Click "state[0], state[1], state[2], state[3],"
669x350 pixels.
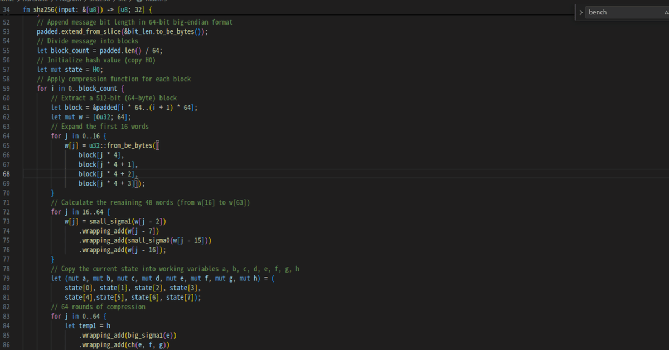[x=133, y=288]
